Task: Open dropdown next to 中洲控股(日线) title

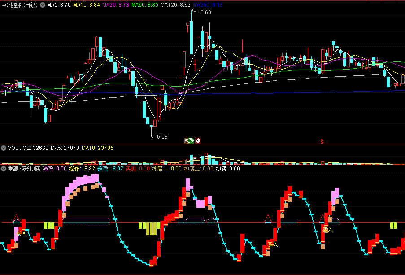Action: click(43, 5)
